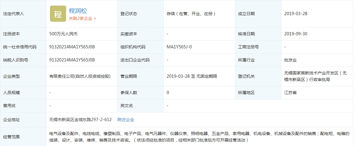
Task: Click the 经营范围 business scope label
Action: click(11, 137)
